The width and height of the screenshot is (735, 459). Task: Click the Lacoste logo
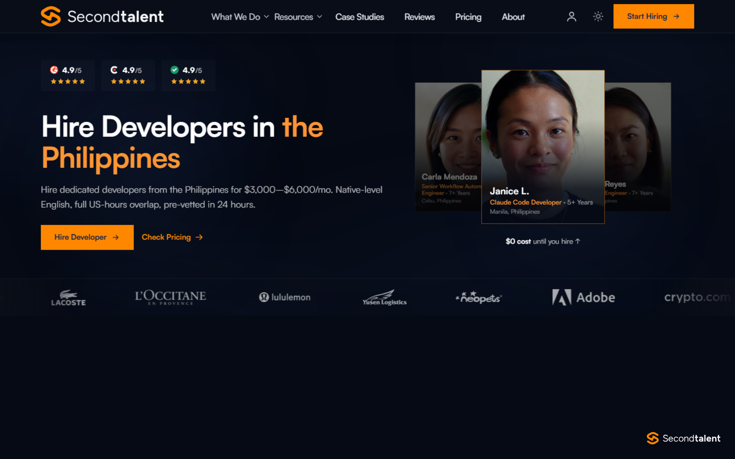click(x=68, y=298)
